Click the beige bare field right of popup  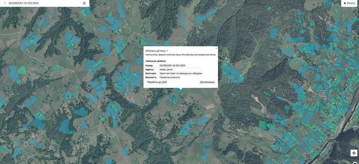(x=210, y=106)
